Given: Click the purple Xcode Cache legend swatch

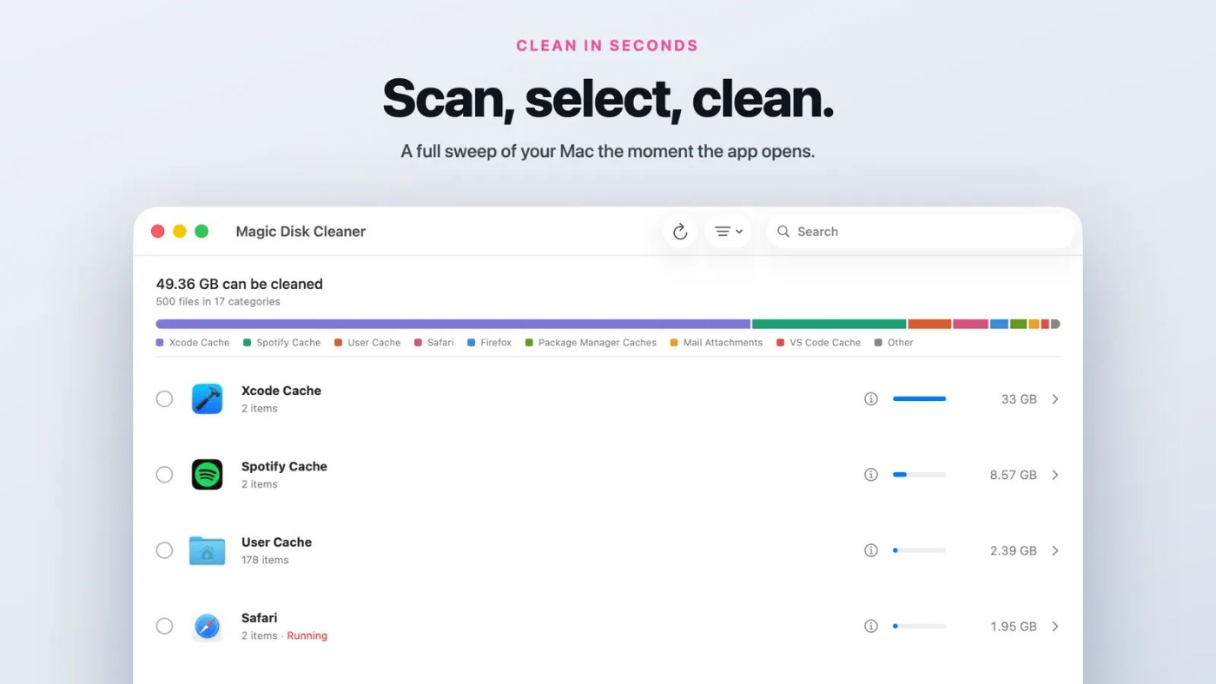Looking at the screenshot, I should point(160,343).
